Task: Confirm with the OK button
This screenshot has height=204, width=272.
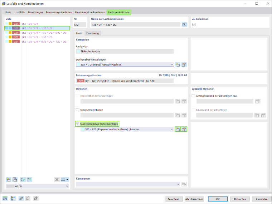Action: tap(218, 199)
